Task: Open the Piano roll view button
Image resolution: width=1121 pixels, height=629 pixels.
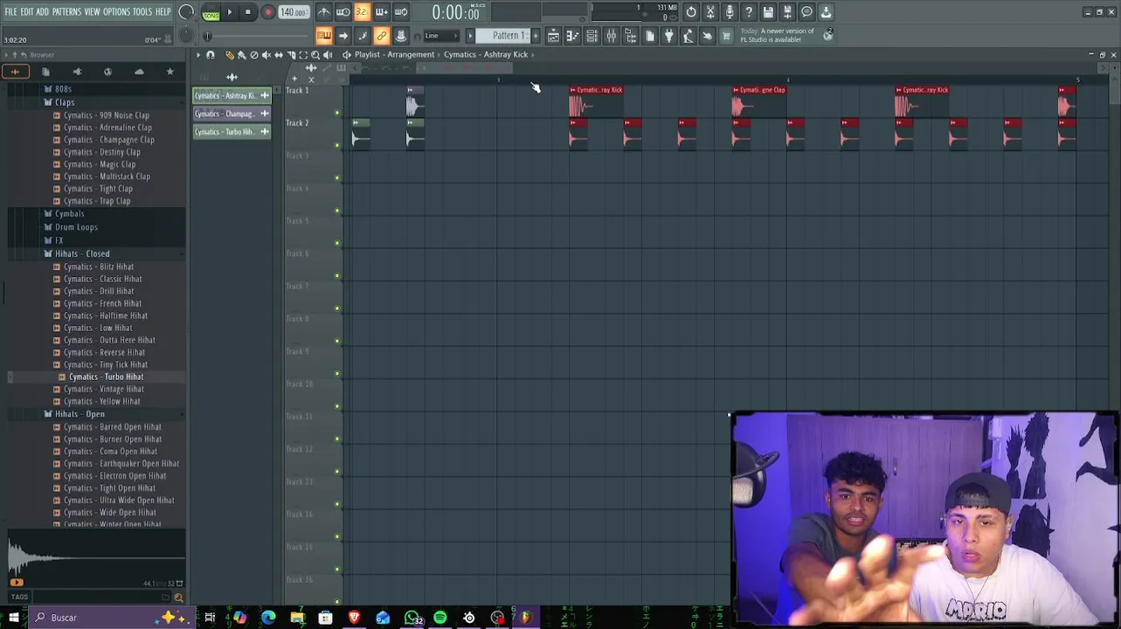Action: click(x=572, y=36)
